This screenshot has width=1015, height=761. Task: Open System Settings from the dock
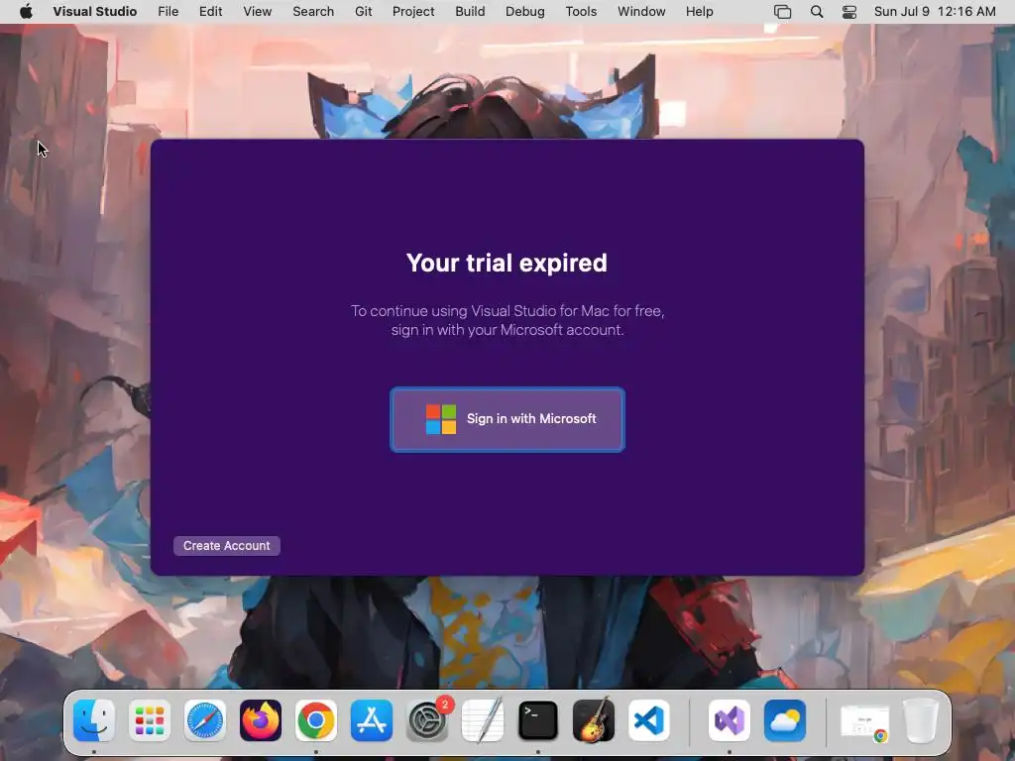coord(427,720)
